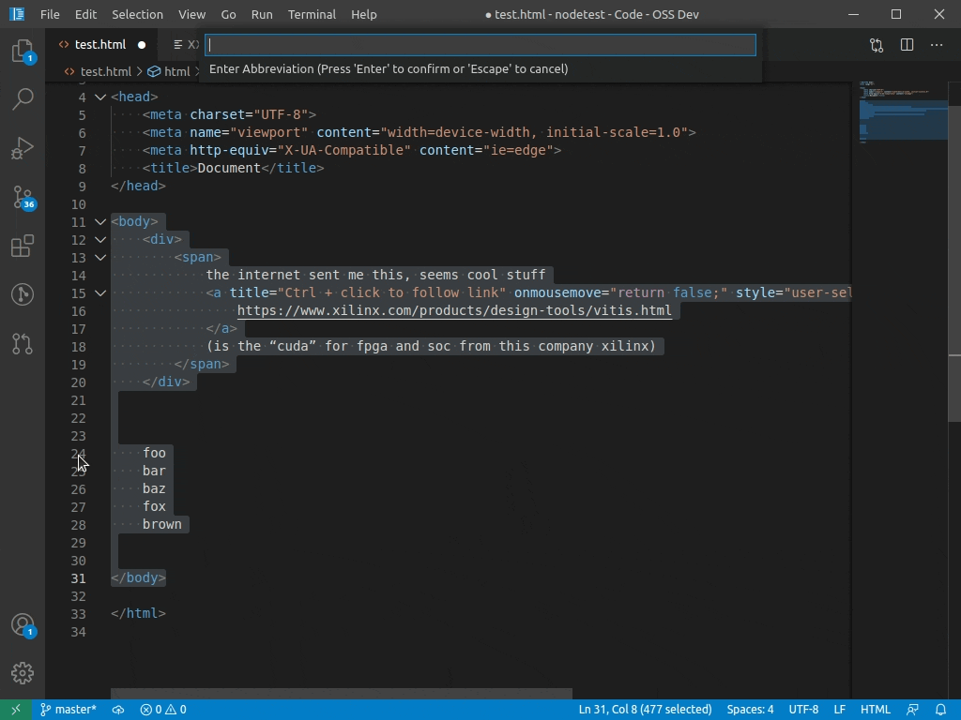Screen dimensions: 961x720
Task: Open the notifications bell
Action: pos(940,710)
